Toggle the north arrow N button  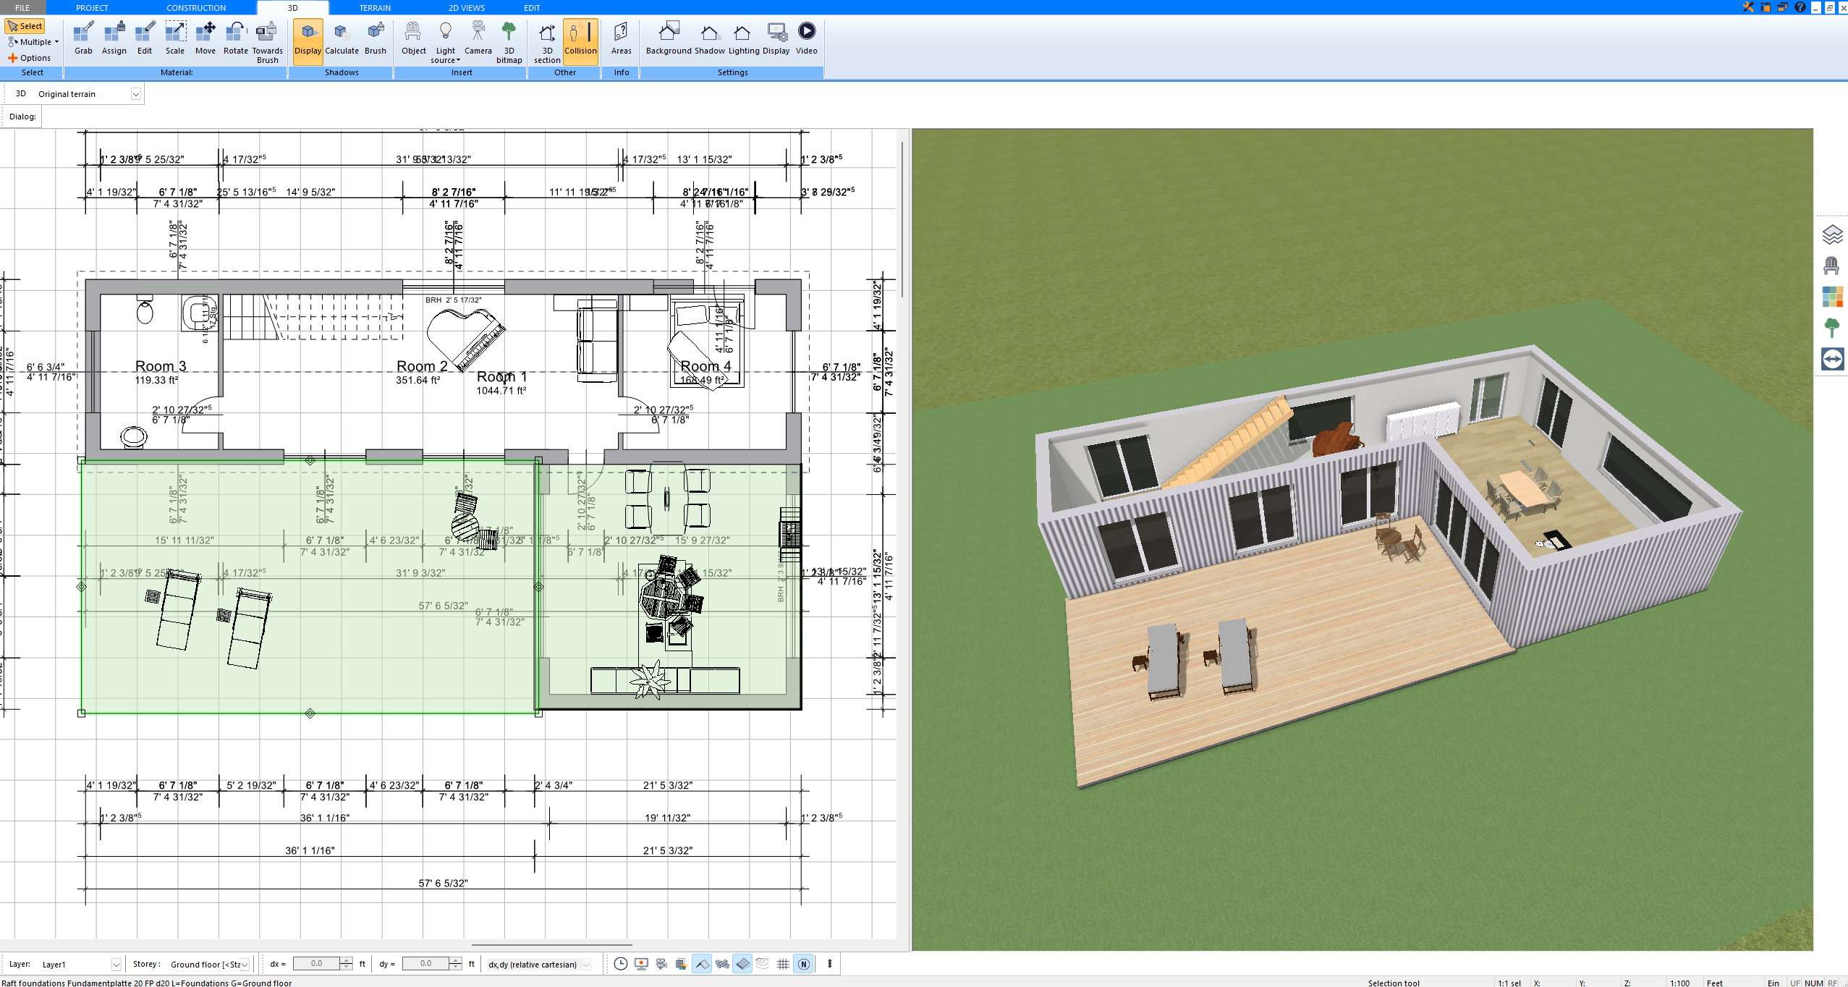(803, 964)
